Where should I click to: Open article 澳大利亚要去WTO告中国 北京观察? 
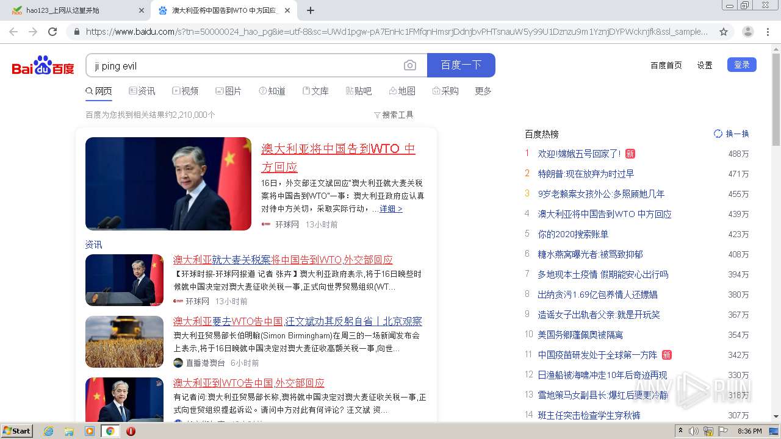pyautogui.click(x=298, y=321)
